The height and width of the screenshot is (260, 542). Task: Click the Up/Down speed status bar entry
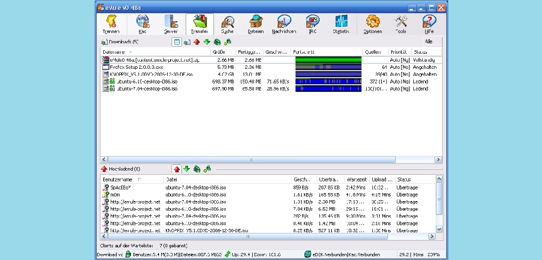[x=256, y=255]
